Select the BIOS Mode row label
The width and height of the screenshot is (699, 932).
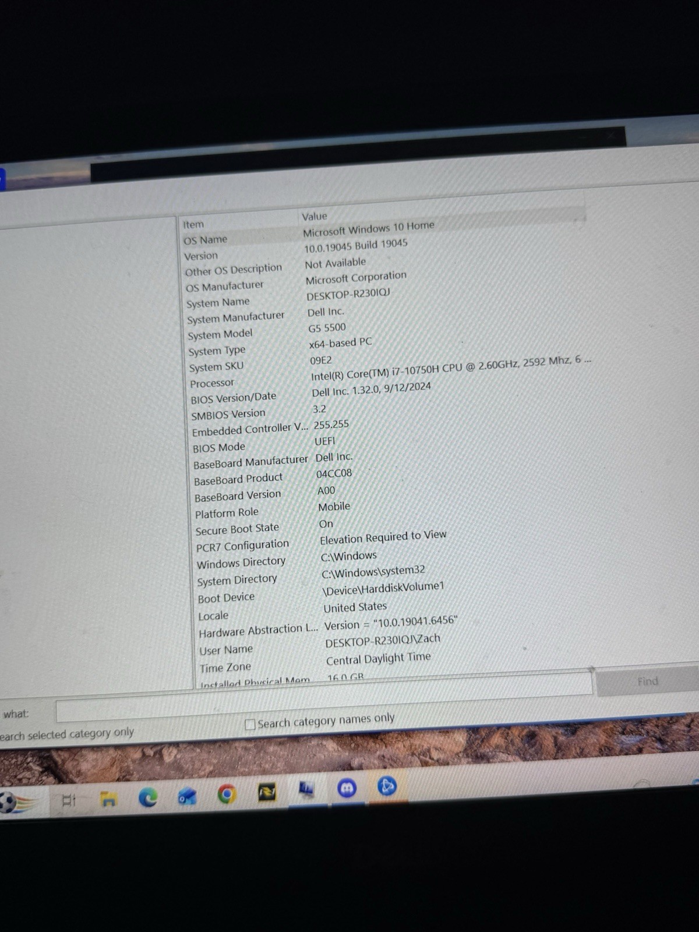[x=218, y=447]
